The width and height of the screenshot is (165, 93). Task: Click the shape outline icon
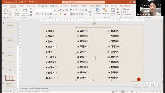pyautogui.click(x=118, y=12)
